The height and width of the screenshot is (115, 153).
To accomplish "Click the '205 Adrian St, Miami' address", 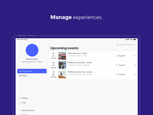I will coord(78,56).
